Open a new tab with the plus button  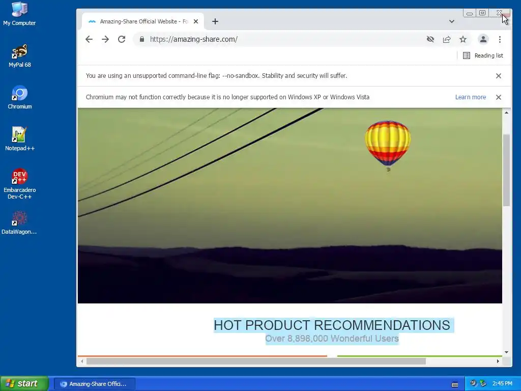tap(215, 21)
